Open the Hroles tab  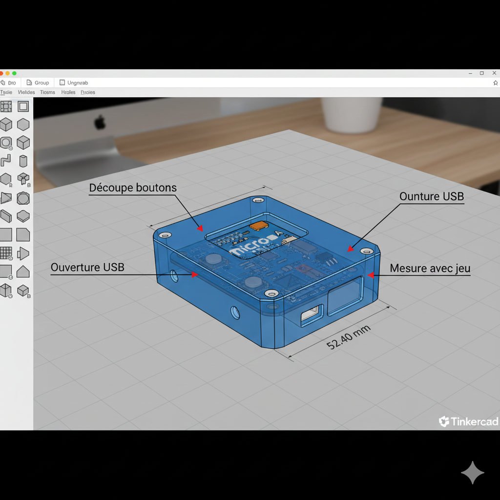[68, 92]
